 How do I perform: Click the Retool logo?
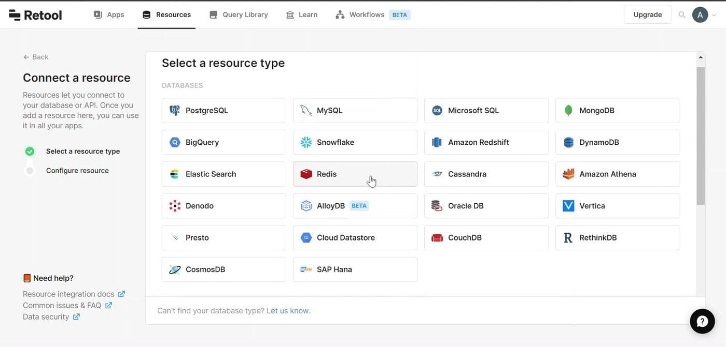coord(35,15)
